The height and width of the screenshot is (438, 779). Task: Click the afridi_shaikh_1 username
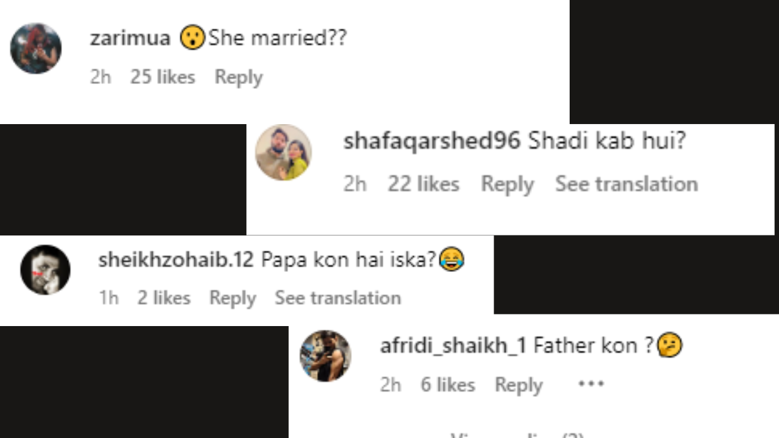point(453,346)
